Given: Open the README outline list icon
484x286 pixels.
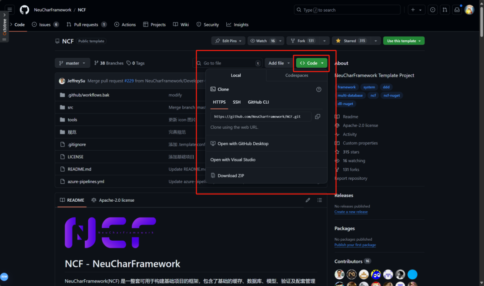Looking at the screenshot, I should (x=320, y=200).
